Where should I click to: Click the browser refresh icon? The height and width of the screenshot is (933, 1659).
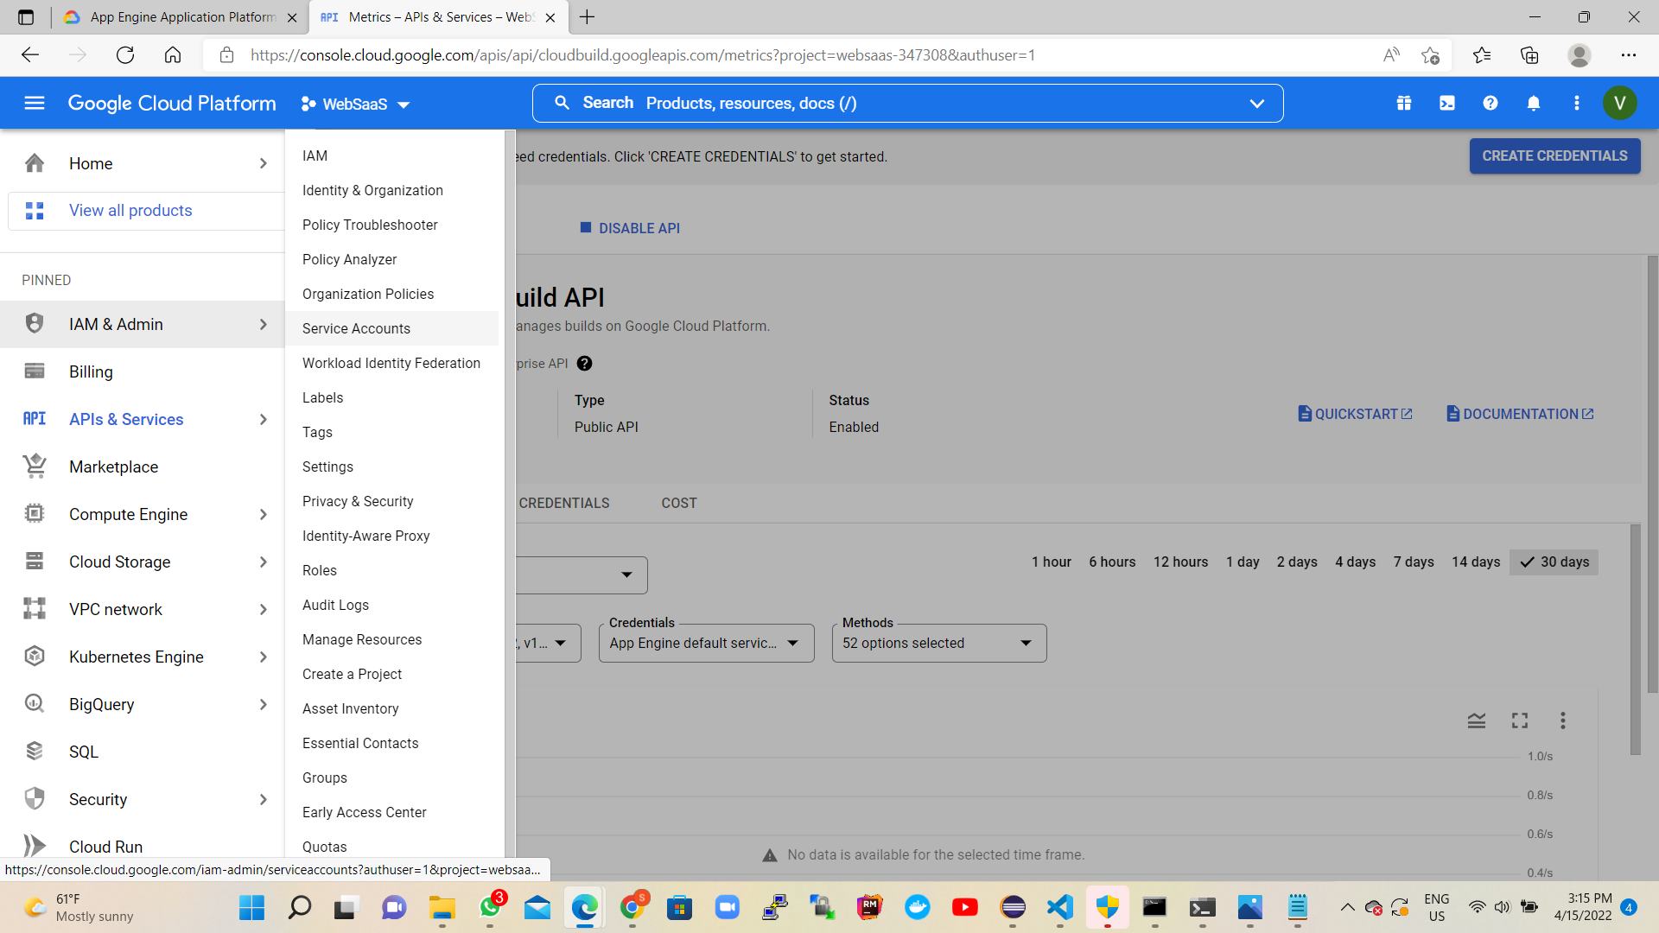(x=125, y=55)
